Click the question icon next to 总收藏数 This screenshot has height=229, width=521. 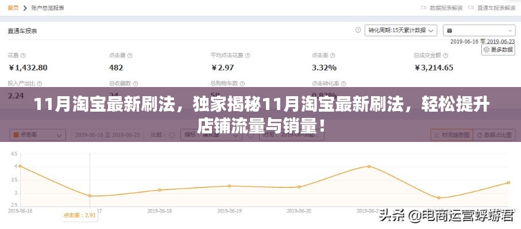(x=135, y=84)
